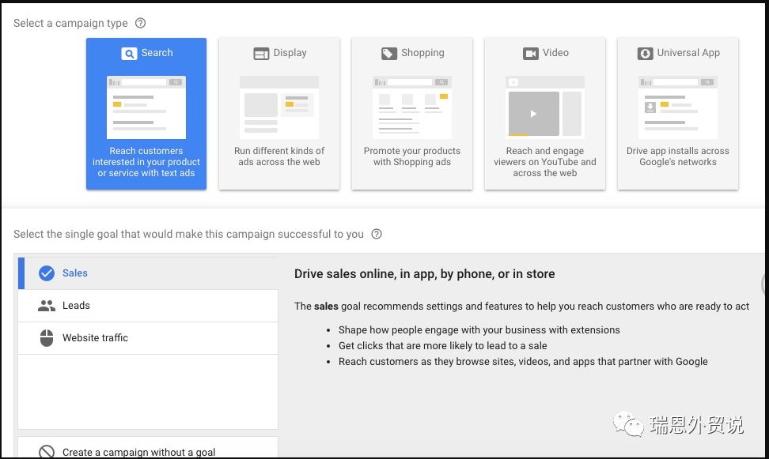
Task: Click the Leads people icon
Action: tap(47, 306)
